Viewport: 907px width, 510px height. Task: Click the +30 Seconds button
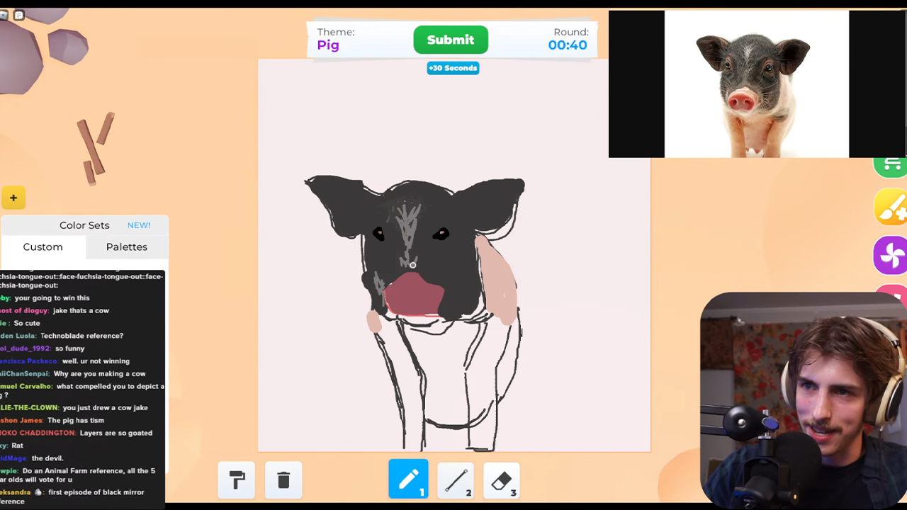tap(453, 68)
